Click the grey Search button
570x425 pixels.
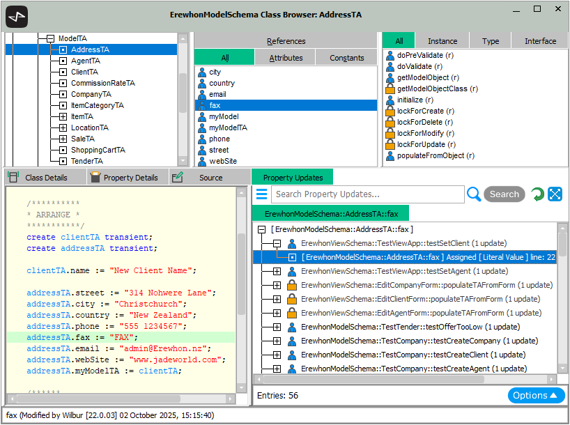[x=504, y=194]
